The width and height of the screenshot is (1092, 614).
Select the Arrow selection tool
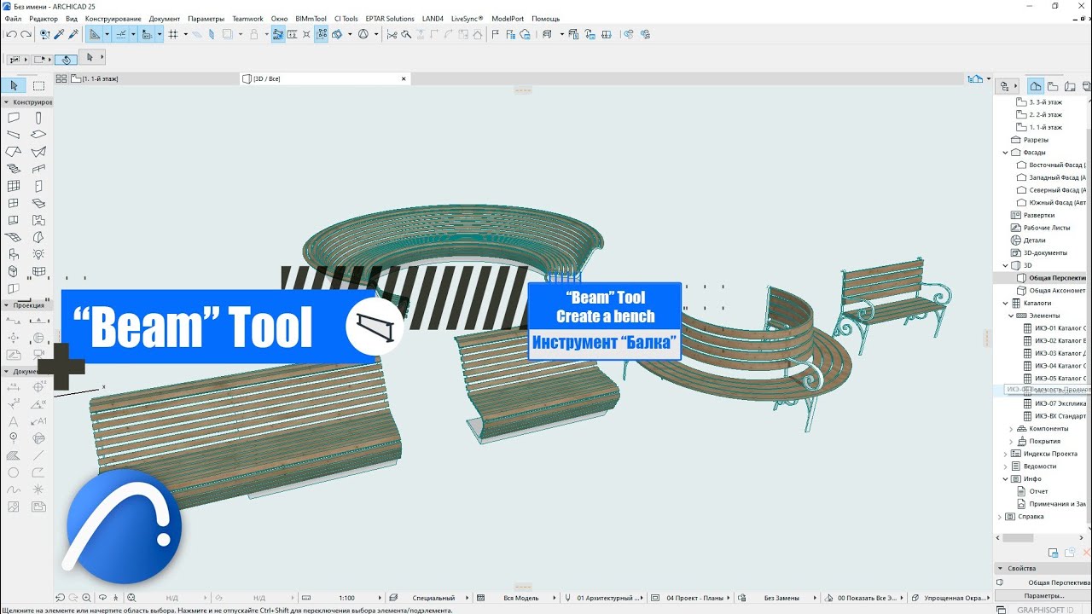[14, 85]
